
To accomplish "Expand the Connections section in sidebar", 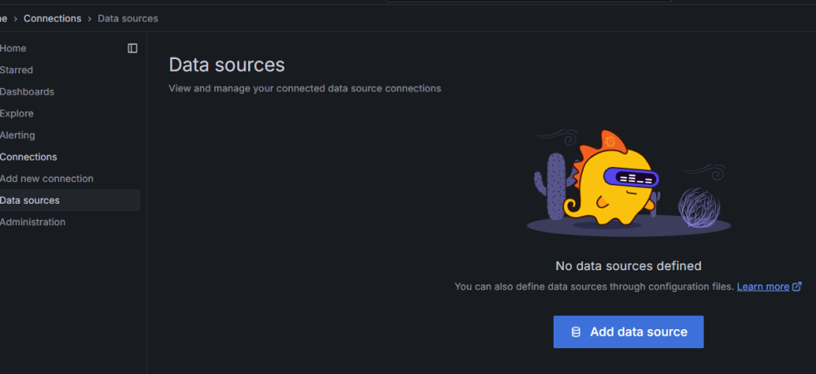I will [28, 156].
